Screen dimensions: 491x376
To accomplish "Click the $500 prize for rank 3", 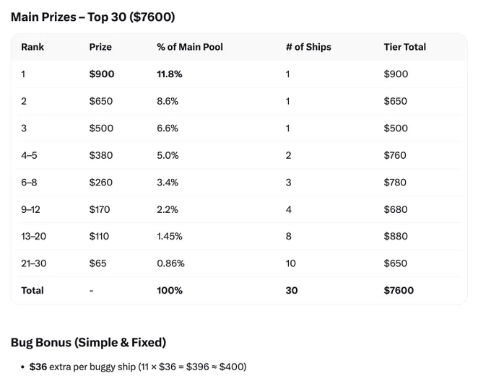I will pos(101,128).
